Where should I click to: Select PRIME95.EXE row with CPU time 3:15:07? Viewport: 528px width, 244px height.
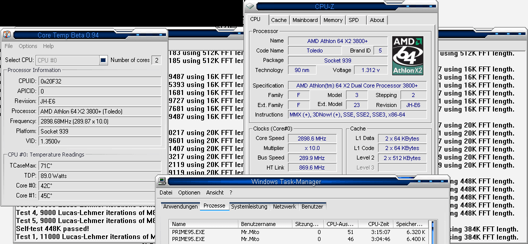298,232
